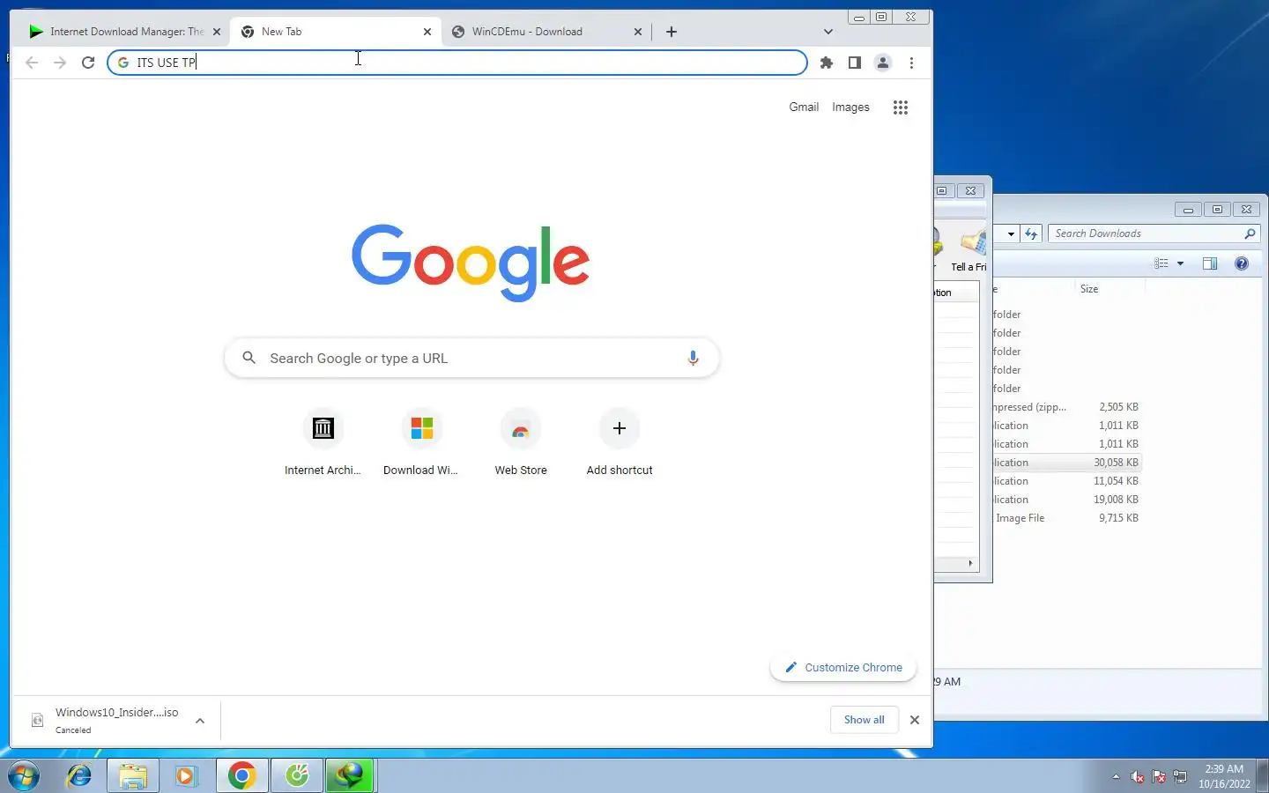Switch to the WinCDEmu - Download tab
1269x793 pixels.
point(546,32)
